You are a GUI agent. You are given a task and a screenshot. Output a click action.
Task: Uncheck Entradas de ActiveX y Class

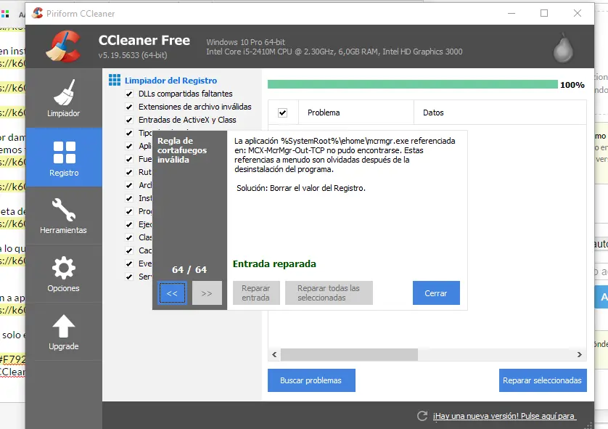pos(129,120)
